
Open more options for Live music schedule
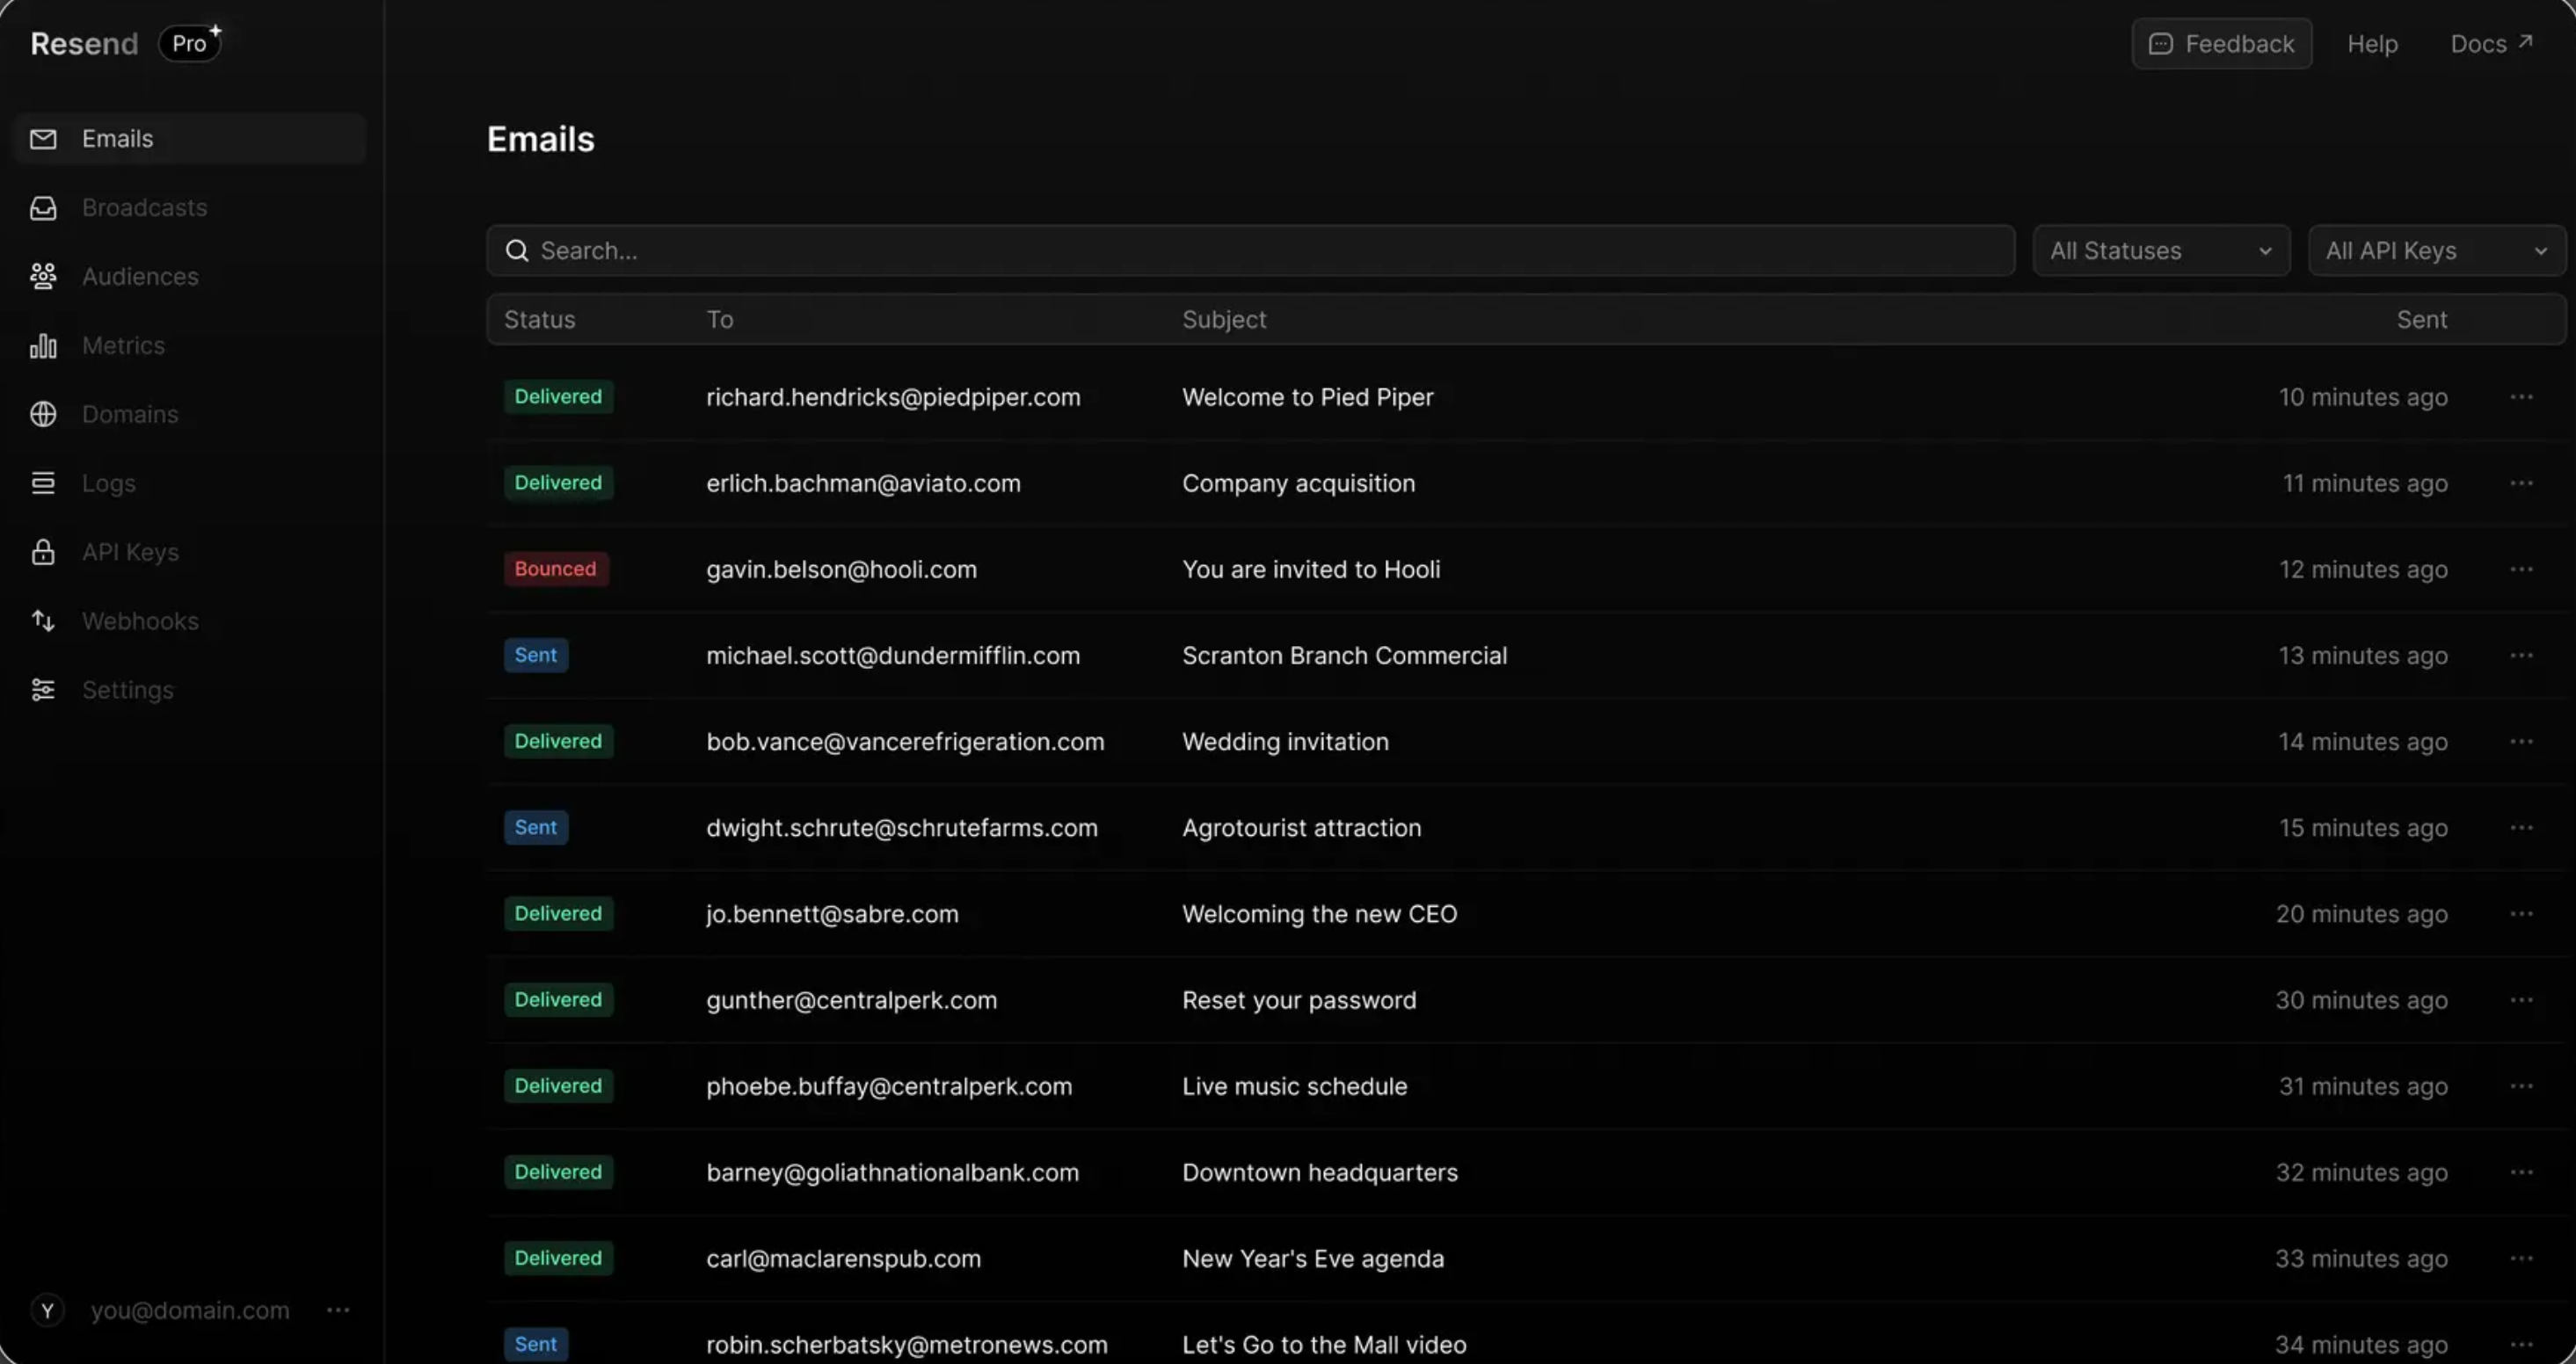point(2521,1086)
